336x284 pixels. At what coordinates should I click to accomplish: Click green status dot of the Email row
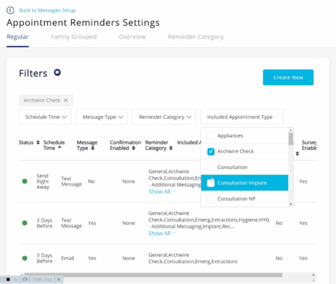[x=25, y=258]
